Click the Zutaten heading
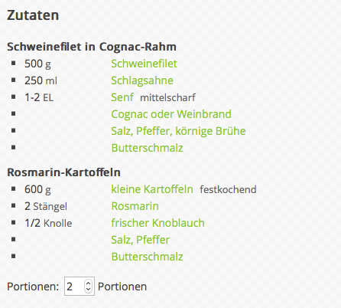 (33, 15)
